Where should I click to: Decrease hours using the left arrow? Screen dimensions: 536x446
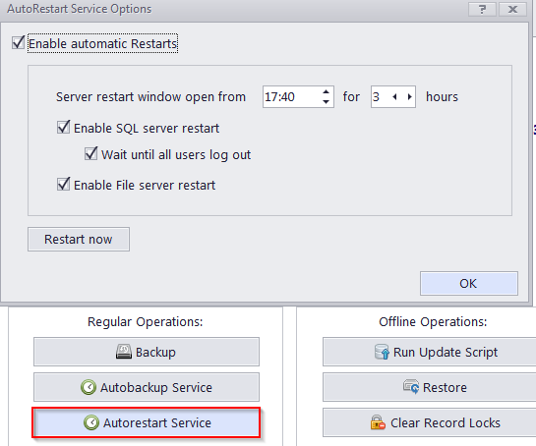point(394,97)
